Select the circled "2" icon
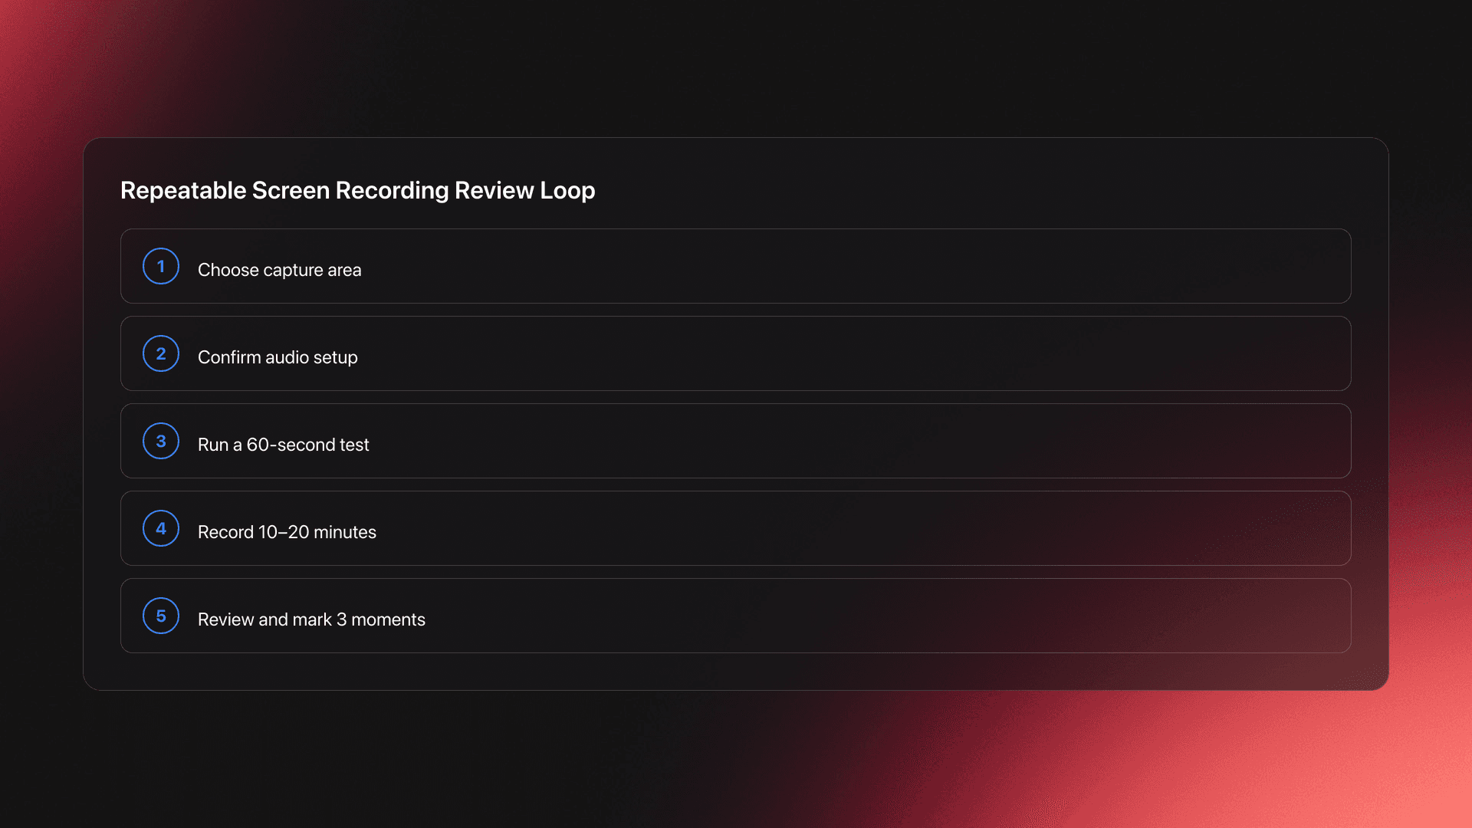Screen dimensions: 1472x828 point(160,353)
